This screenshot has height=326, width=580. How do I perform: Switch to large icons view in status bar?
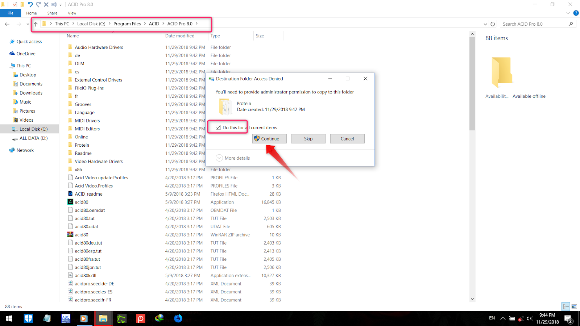(574, 306)
